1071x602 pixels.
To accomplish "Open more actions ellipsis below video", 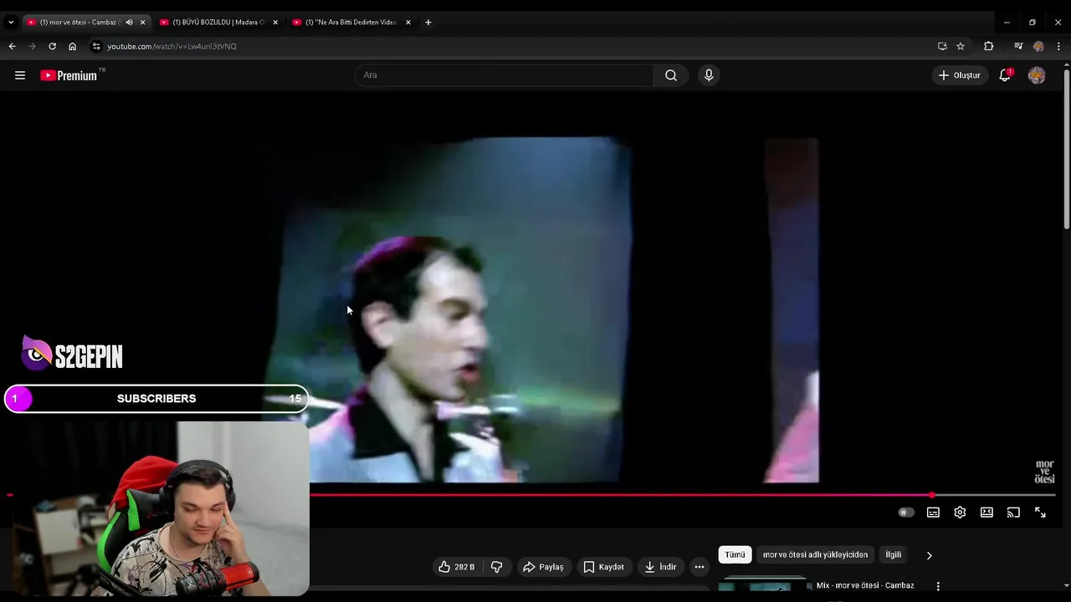I will tap(699, 567).
